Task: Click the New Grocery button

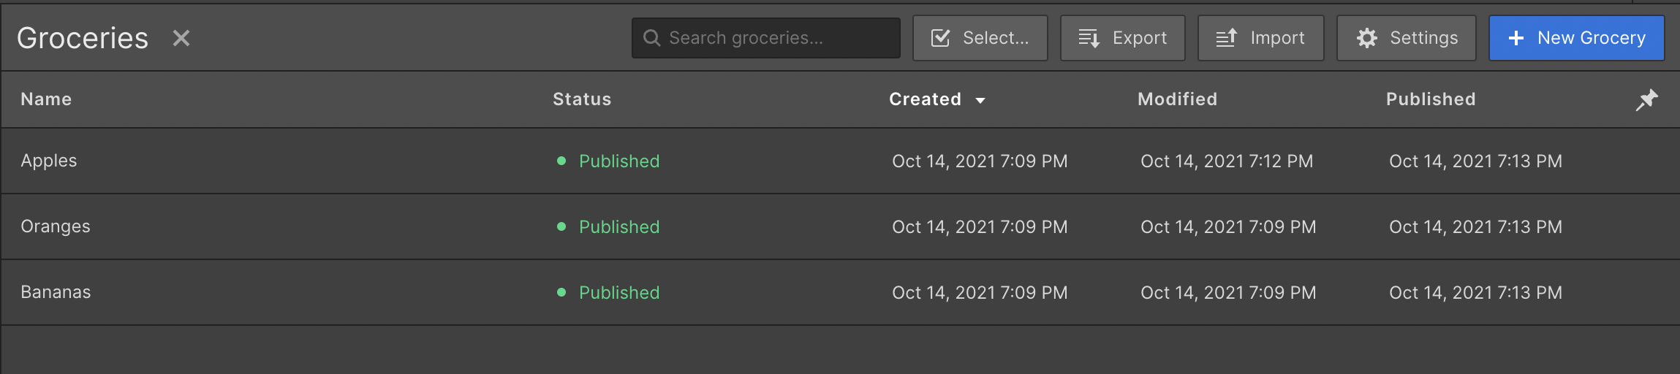Action: click(x=1577, y=38)
